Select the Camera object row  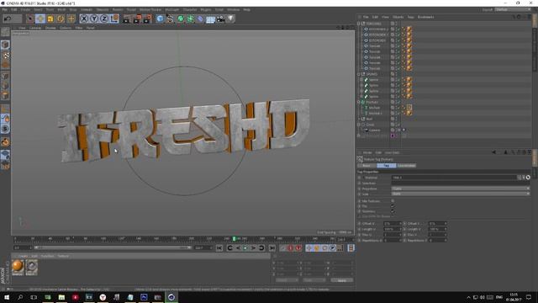374,130
